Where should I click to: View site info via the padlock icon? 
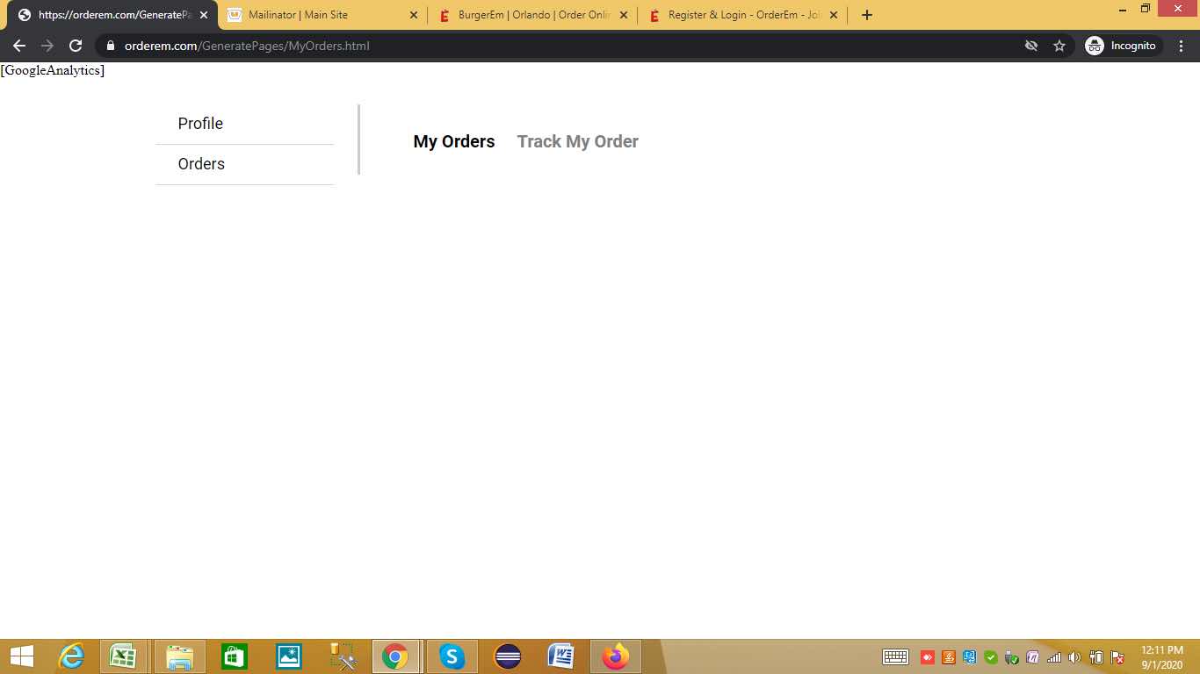click(x=111, y=46)
